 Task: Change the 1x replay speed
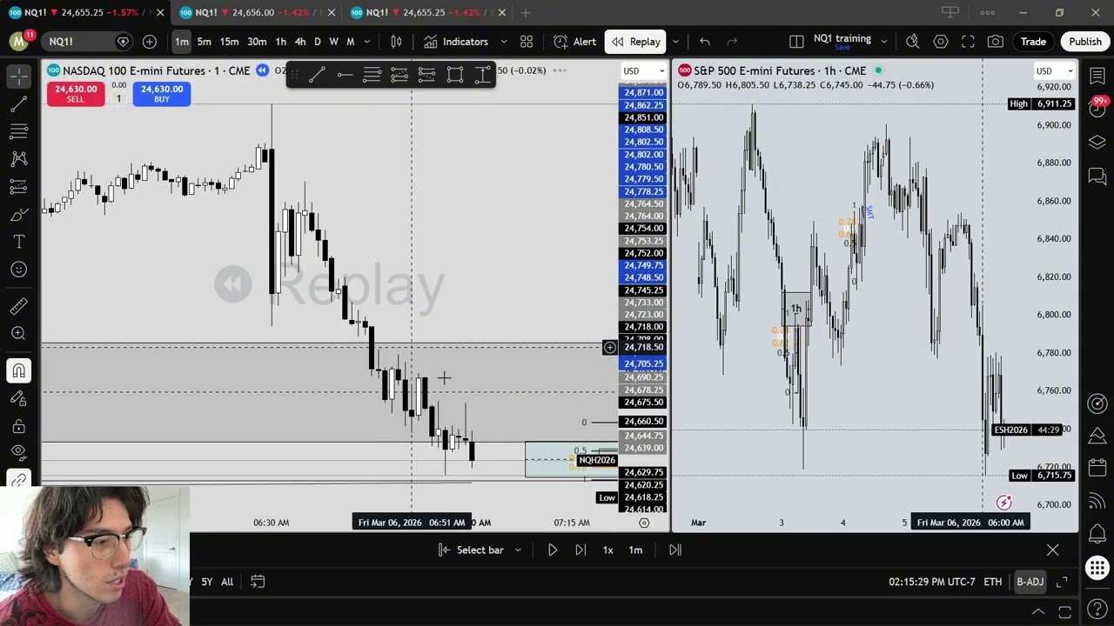click(608, 549)
